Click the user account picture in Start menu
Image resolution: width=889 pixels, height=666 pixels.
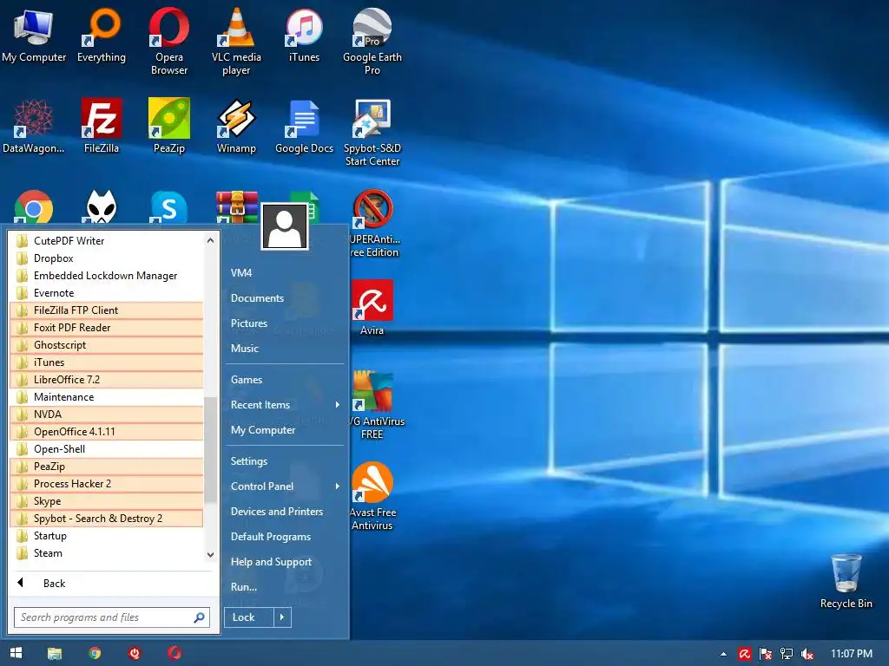coord(285,226)
